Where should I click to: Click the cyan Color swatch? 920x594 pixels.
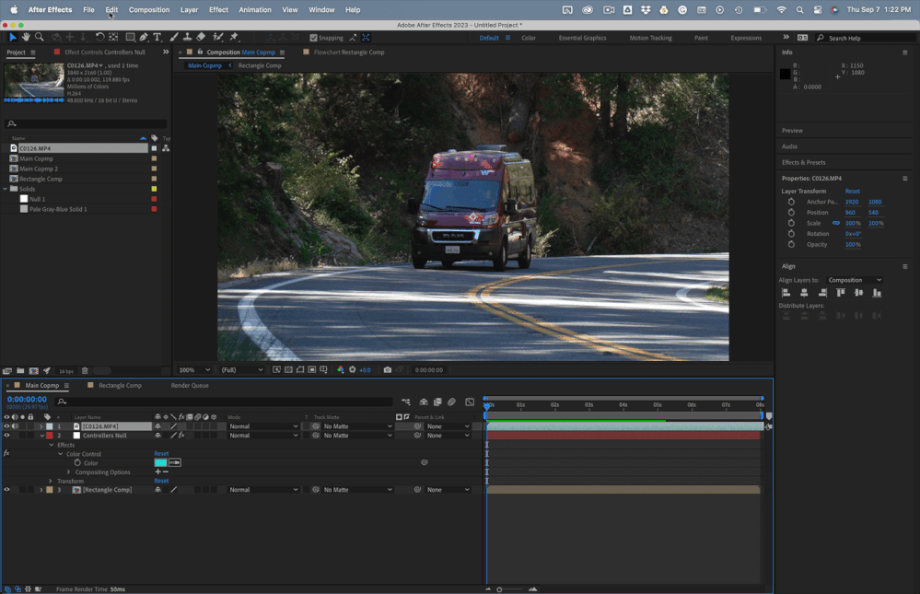coord(160,462)
